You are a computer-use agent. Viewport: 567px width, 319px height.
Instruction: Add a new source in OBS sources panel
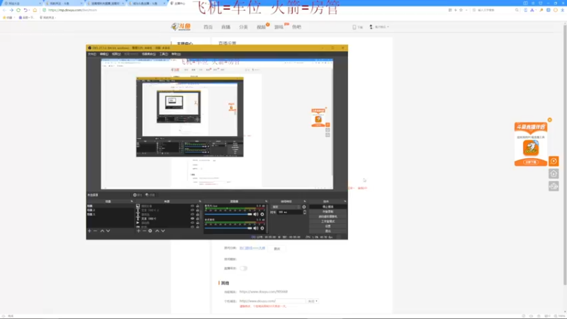tap(138, 231)
